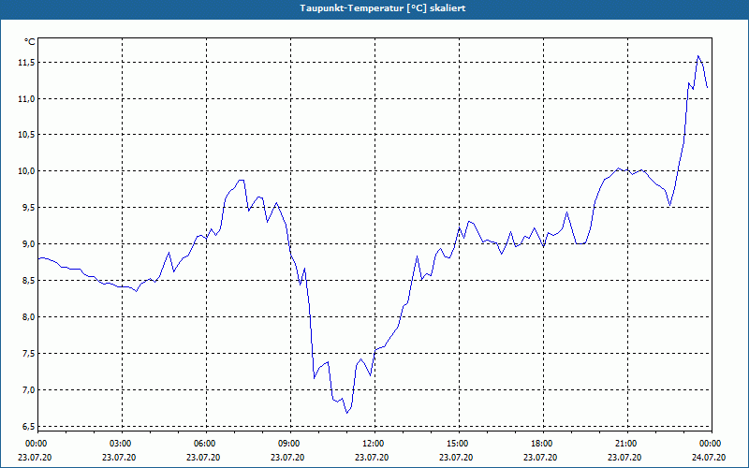Select the 10,5 y-axis value
The image size is (749, 468).
[27, 135]
